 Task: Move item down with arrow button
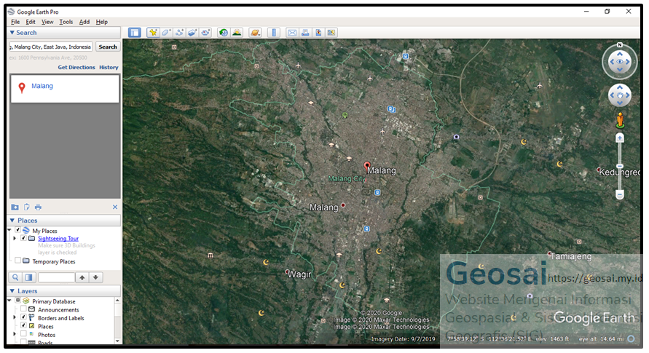coord(95,277)
